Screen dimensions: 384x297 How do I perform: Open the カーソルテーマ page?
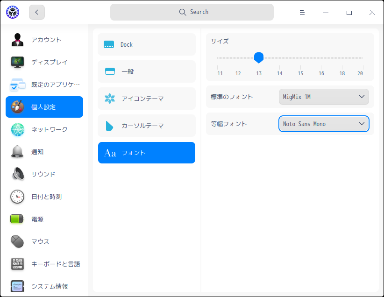click(x=146, y=126)
